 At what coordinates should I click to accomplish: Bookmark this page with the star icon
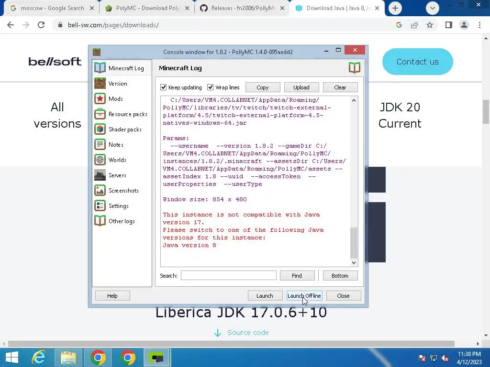coord(430,25)
